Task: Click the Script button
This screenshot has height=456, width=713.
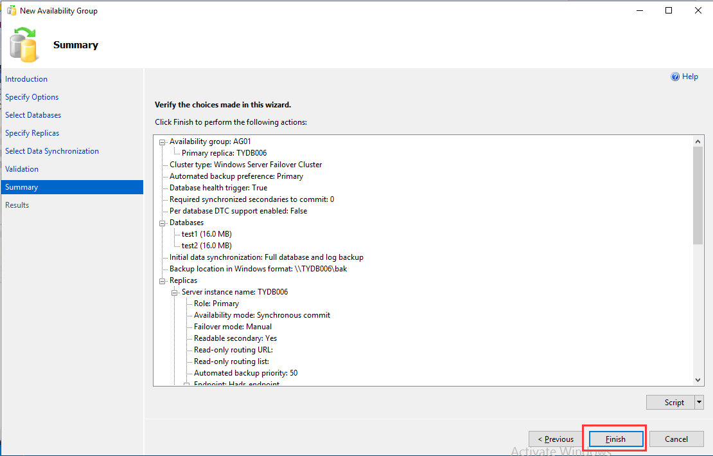Action: (x=670, y=403)
